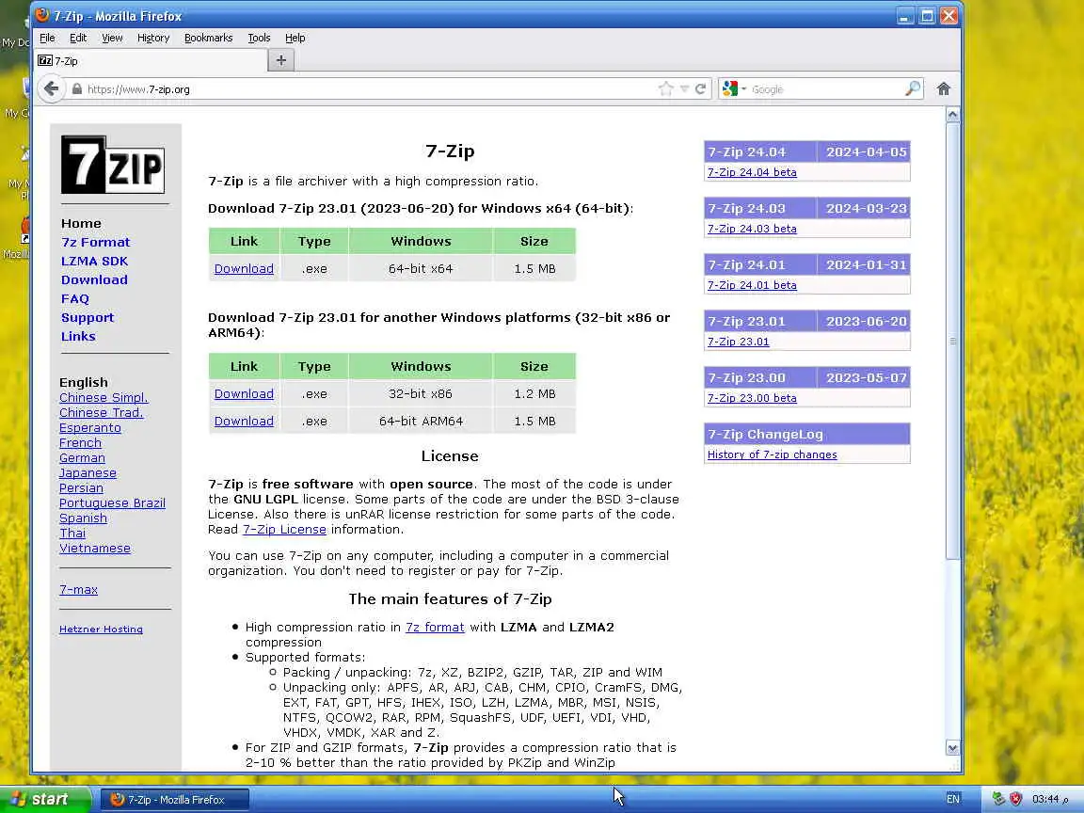Open the Tools menu
The image size is (1084, 813).
[259, 38]
